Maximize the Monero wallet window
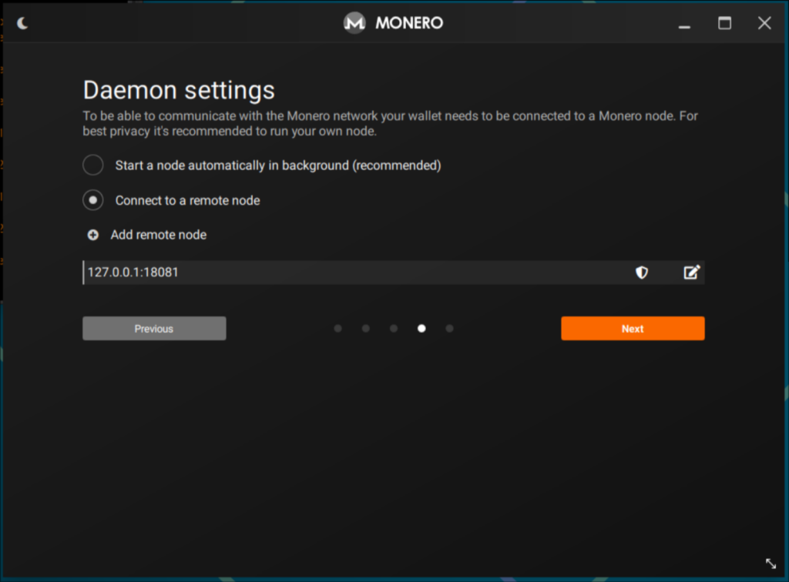The image size is (789, 582). 724,23
